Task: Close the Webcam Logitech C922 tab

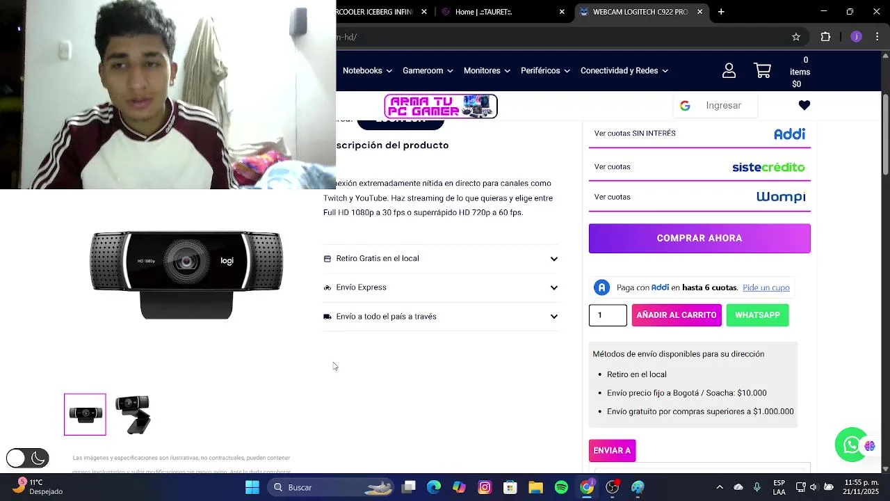Action: click(x=700, y=12)
